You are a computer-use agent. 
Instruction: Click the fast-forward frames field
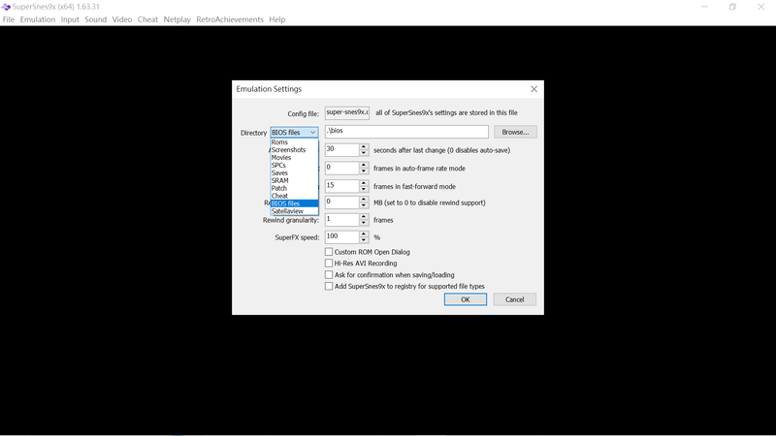point(341,186)
